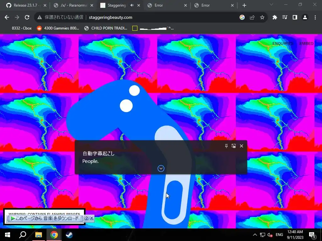This screenshot has height=241, width=322.
Task: Click the music download button このページから音楽をダウンロード
Action: click(x=45, y=218)
